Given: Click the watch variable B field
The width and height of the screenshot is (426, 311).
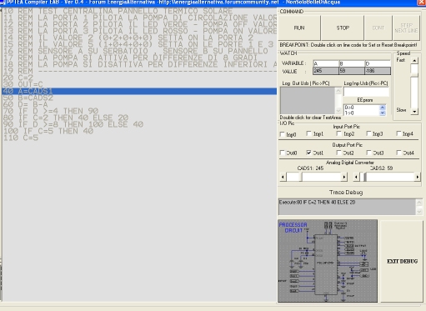Looking at the screenshot, I should point(352,63).
